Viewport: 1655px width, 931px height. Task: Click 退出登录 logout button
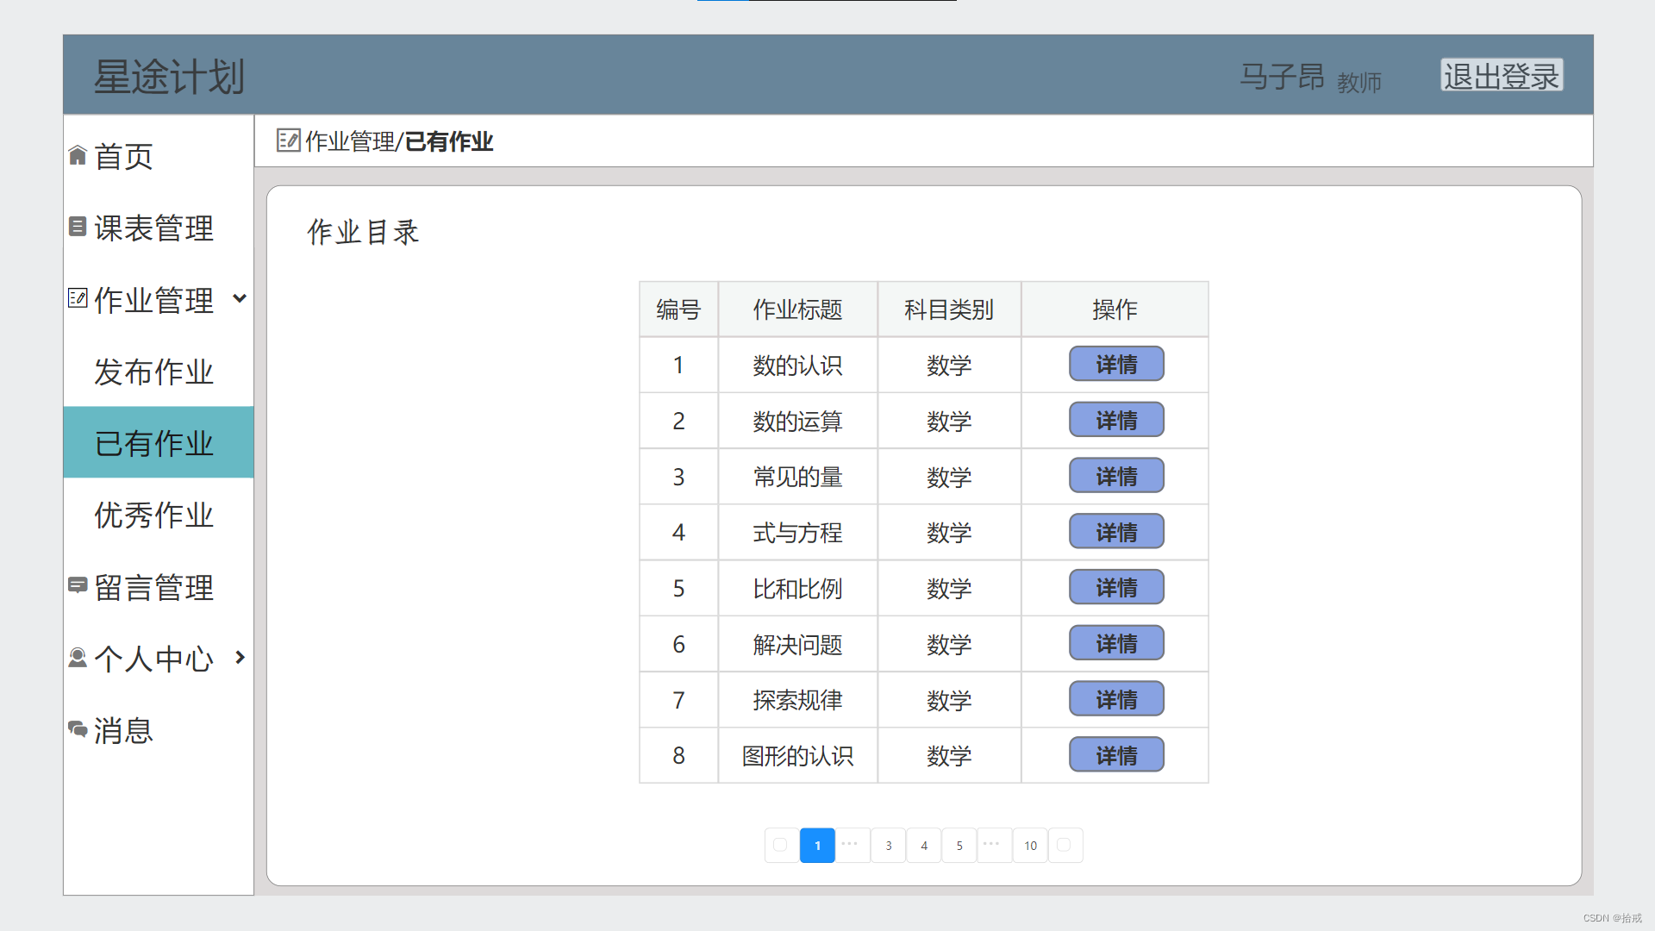pyautogui.click(x=1501, y=76)
